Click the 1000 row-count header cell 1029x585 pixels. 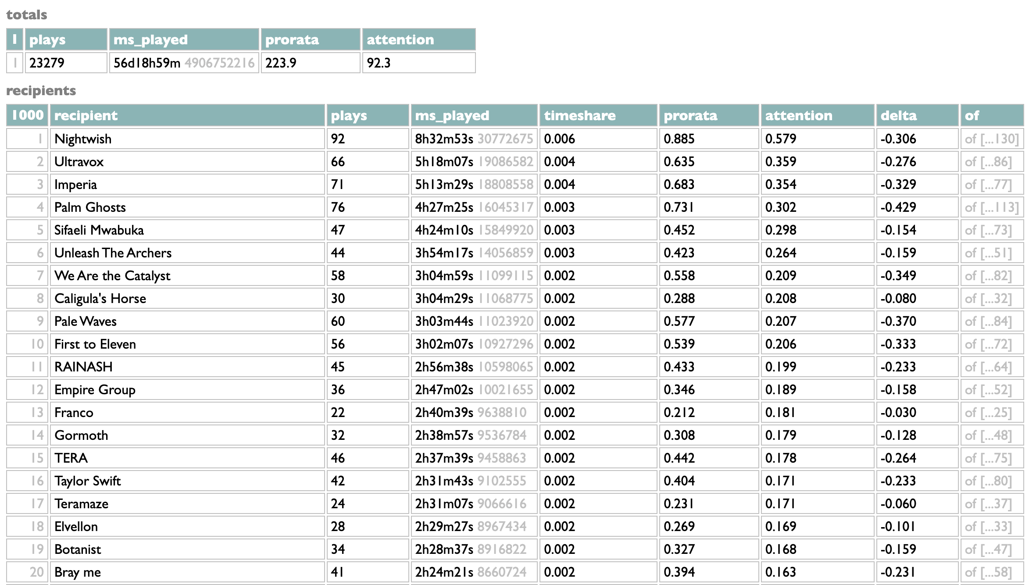coord(27,116)
